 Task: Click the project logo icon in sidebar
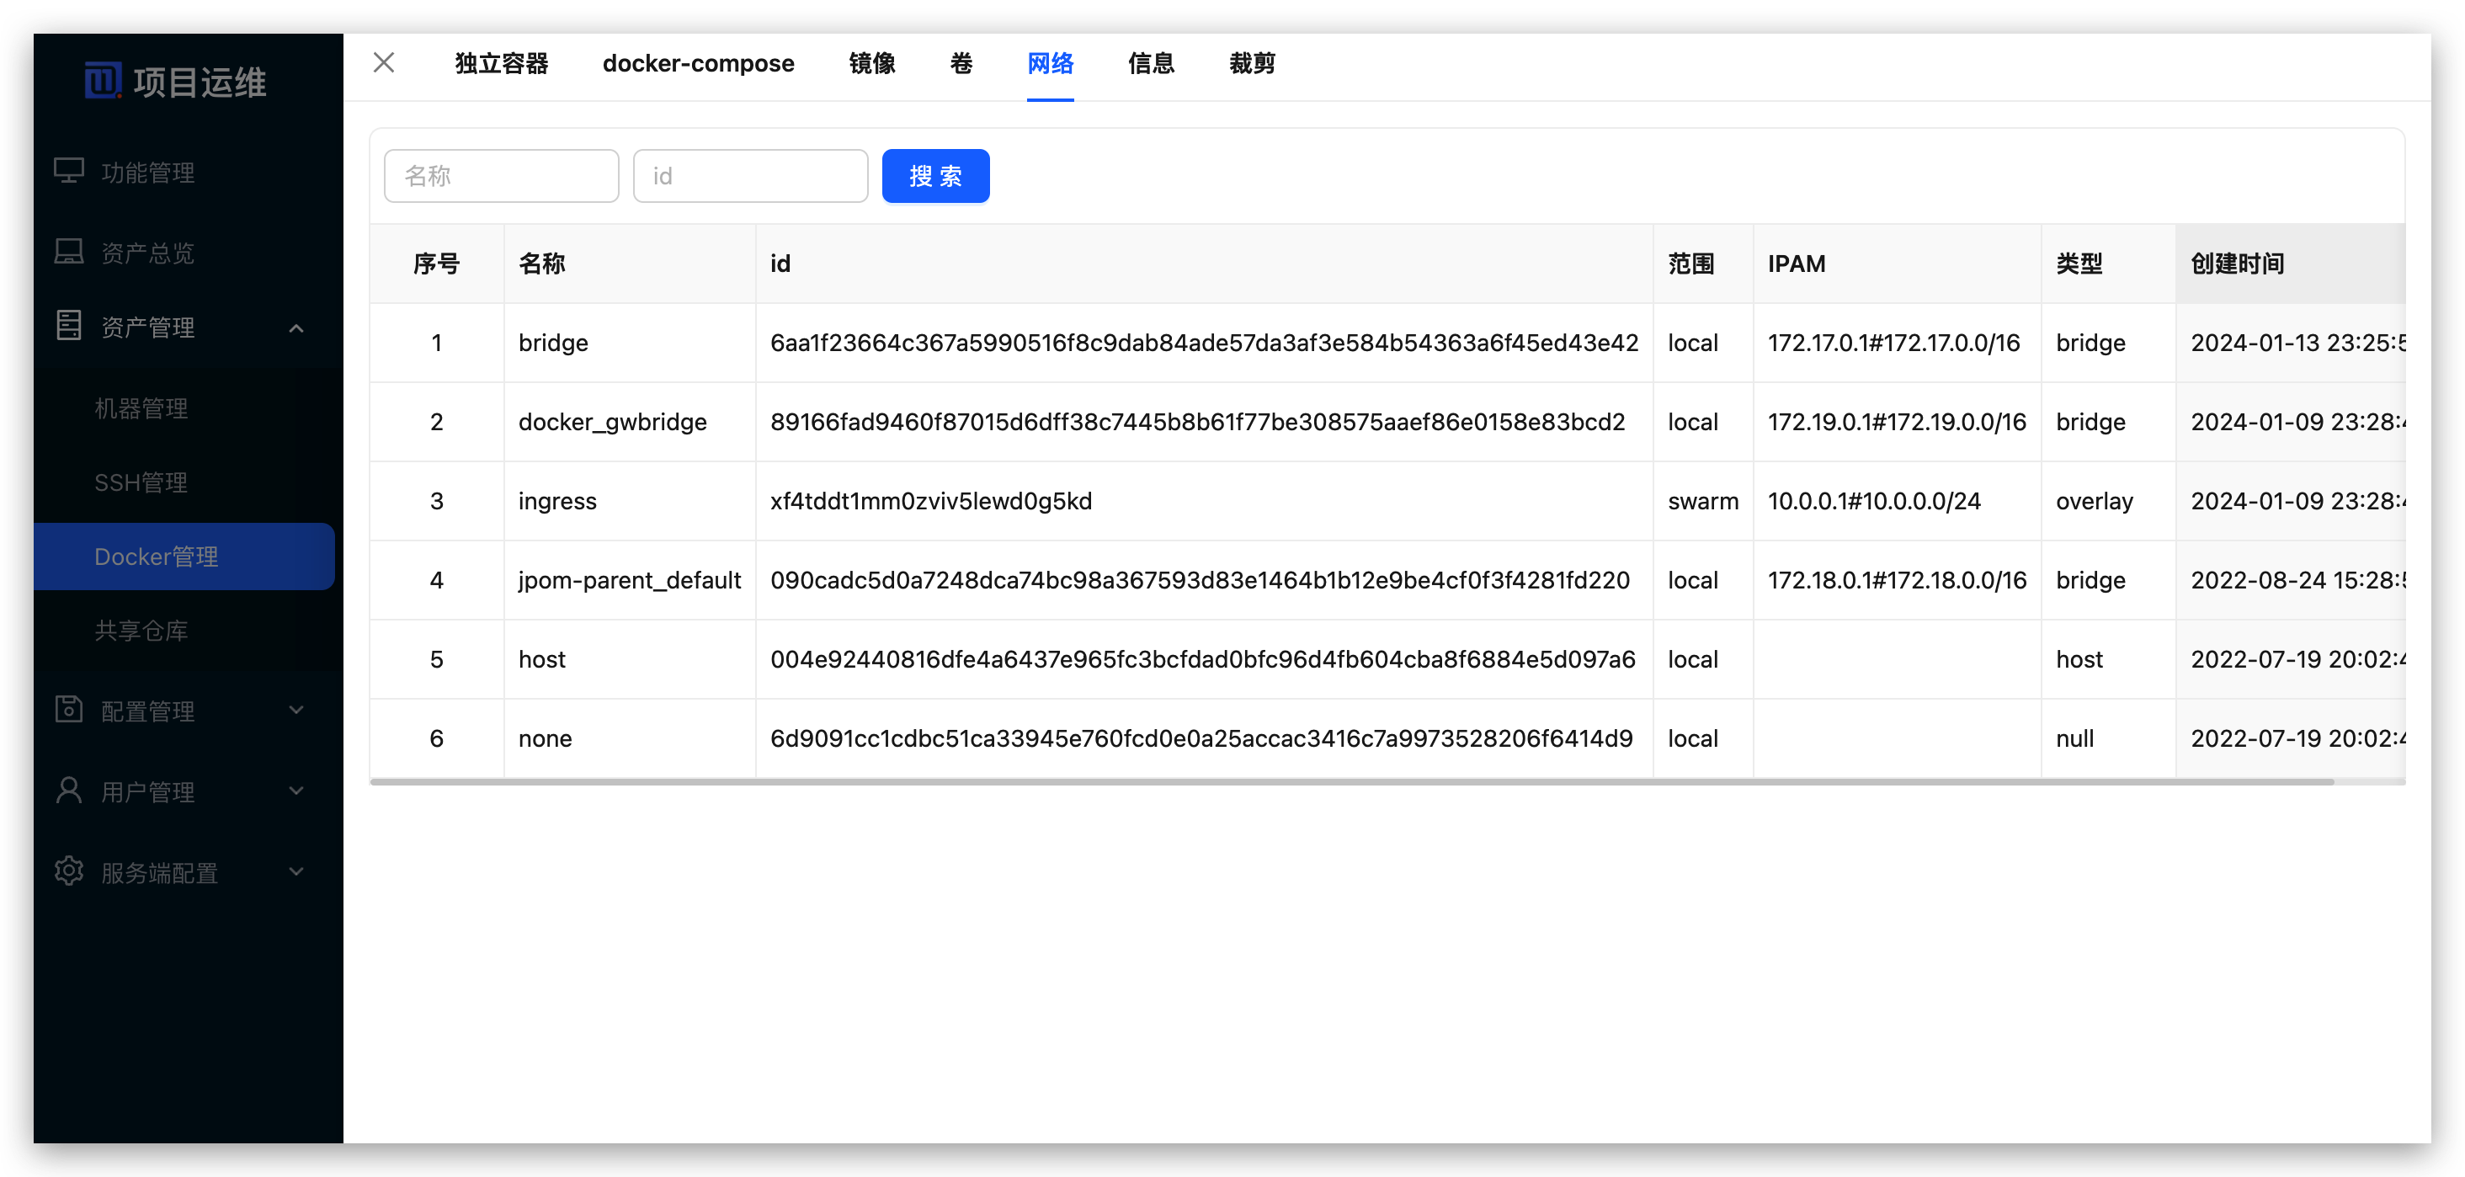point(103,80)
